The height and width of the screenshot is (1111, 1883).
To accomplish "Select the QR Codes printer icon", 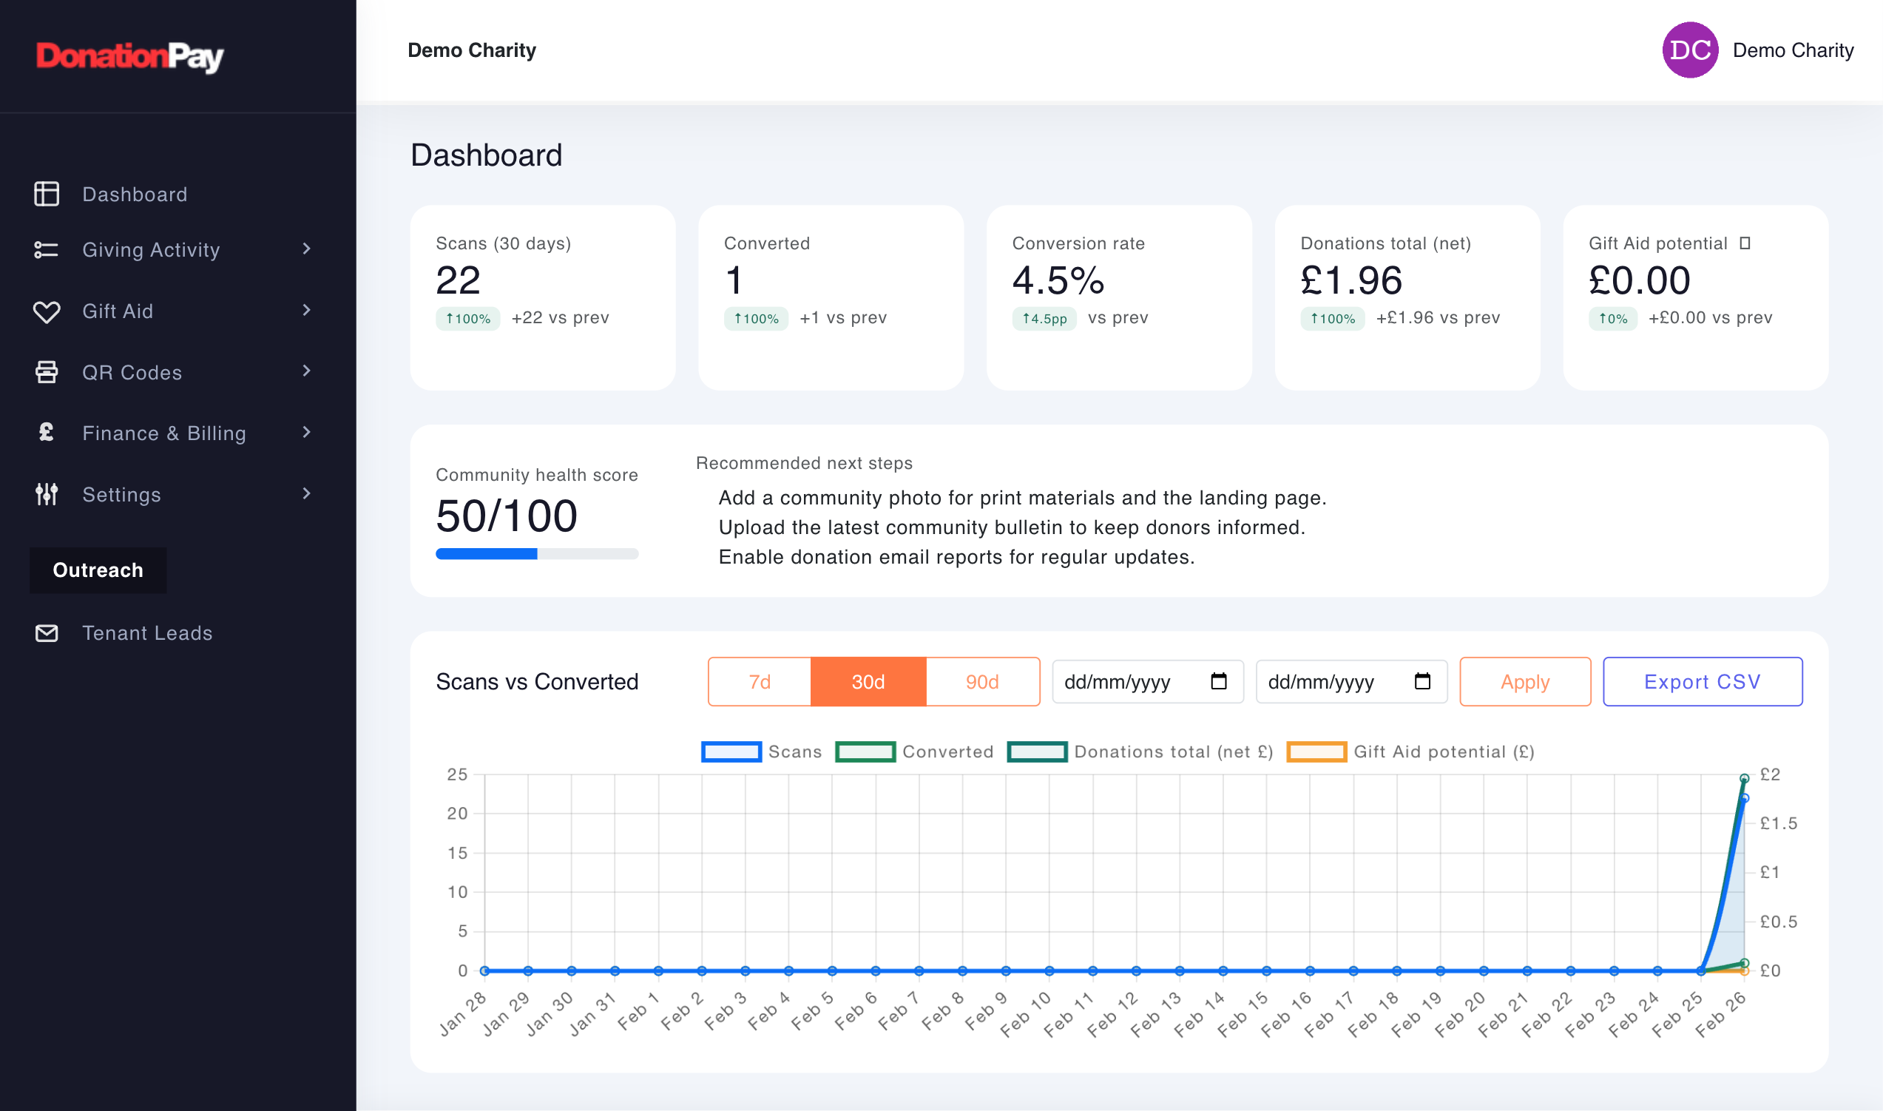I will point(47,372).
